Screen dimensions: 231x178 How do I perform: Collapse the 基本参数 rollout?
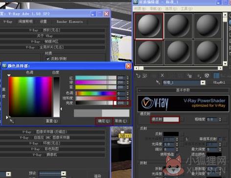(x=183, y=90)
